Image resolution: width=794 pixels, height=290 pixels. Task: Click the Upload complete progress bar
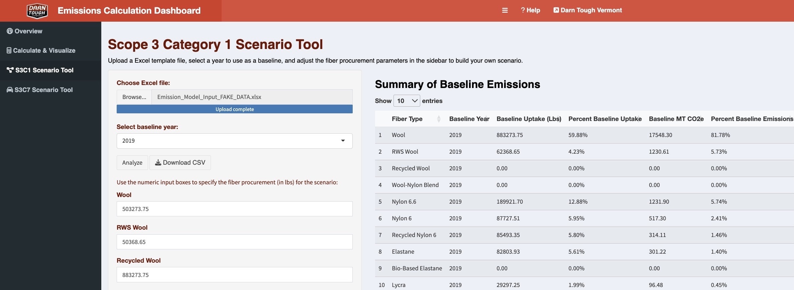click(x=235, y=109)
